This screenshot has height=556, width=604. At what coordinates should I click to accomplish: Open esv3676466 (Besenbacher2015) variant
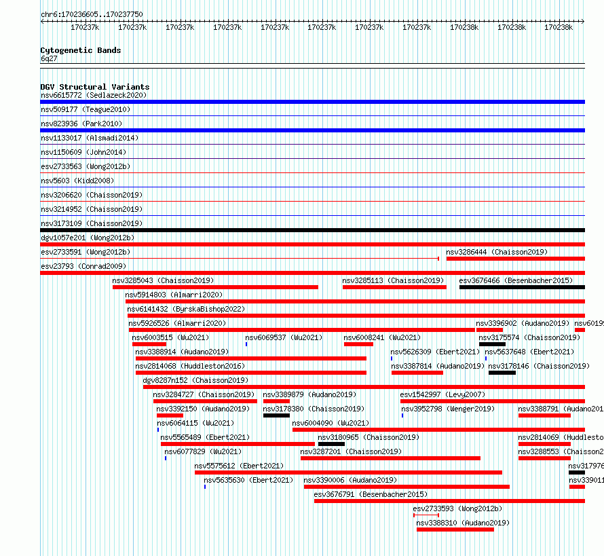pyautogui.click(x=516, y=280)
